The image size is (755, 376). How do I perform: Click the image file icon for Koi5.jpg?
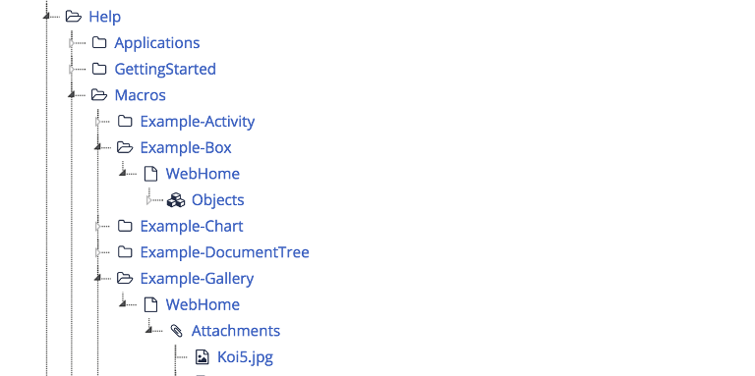tap(202, 356)
